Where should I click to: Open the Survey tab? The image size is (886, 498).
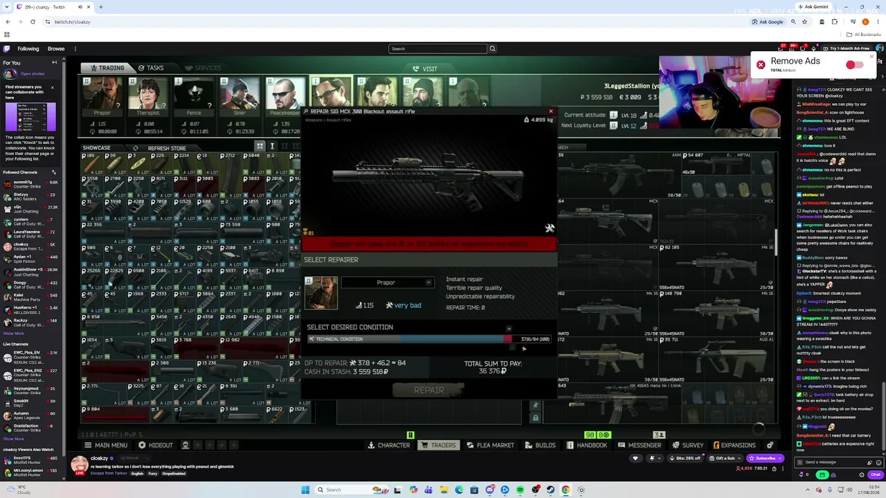pos(687,445)
